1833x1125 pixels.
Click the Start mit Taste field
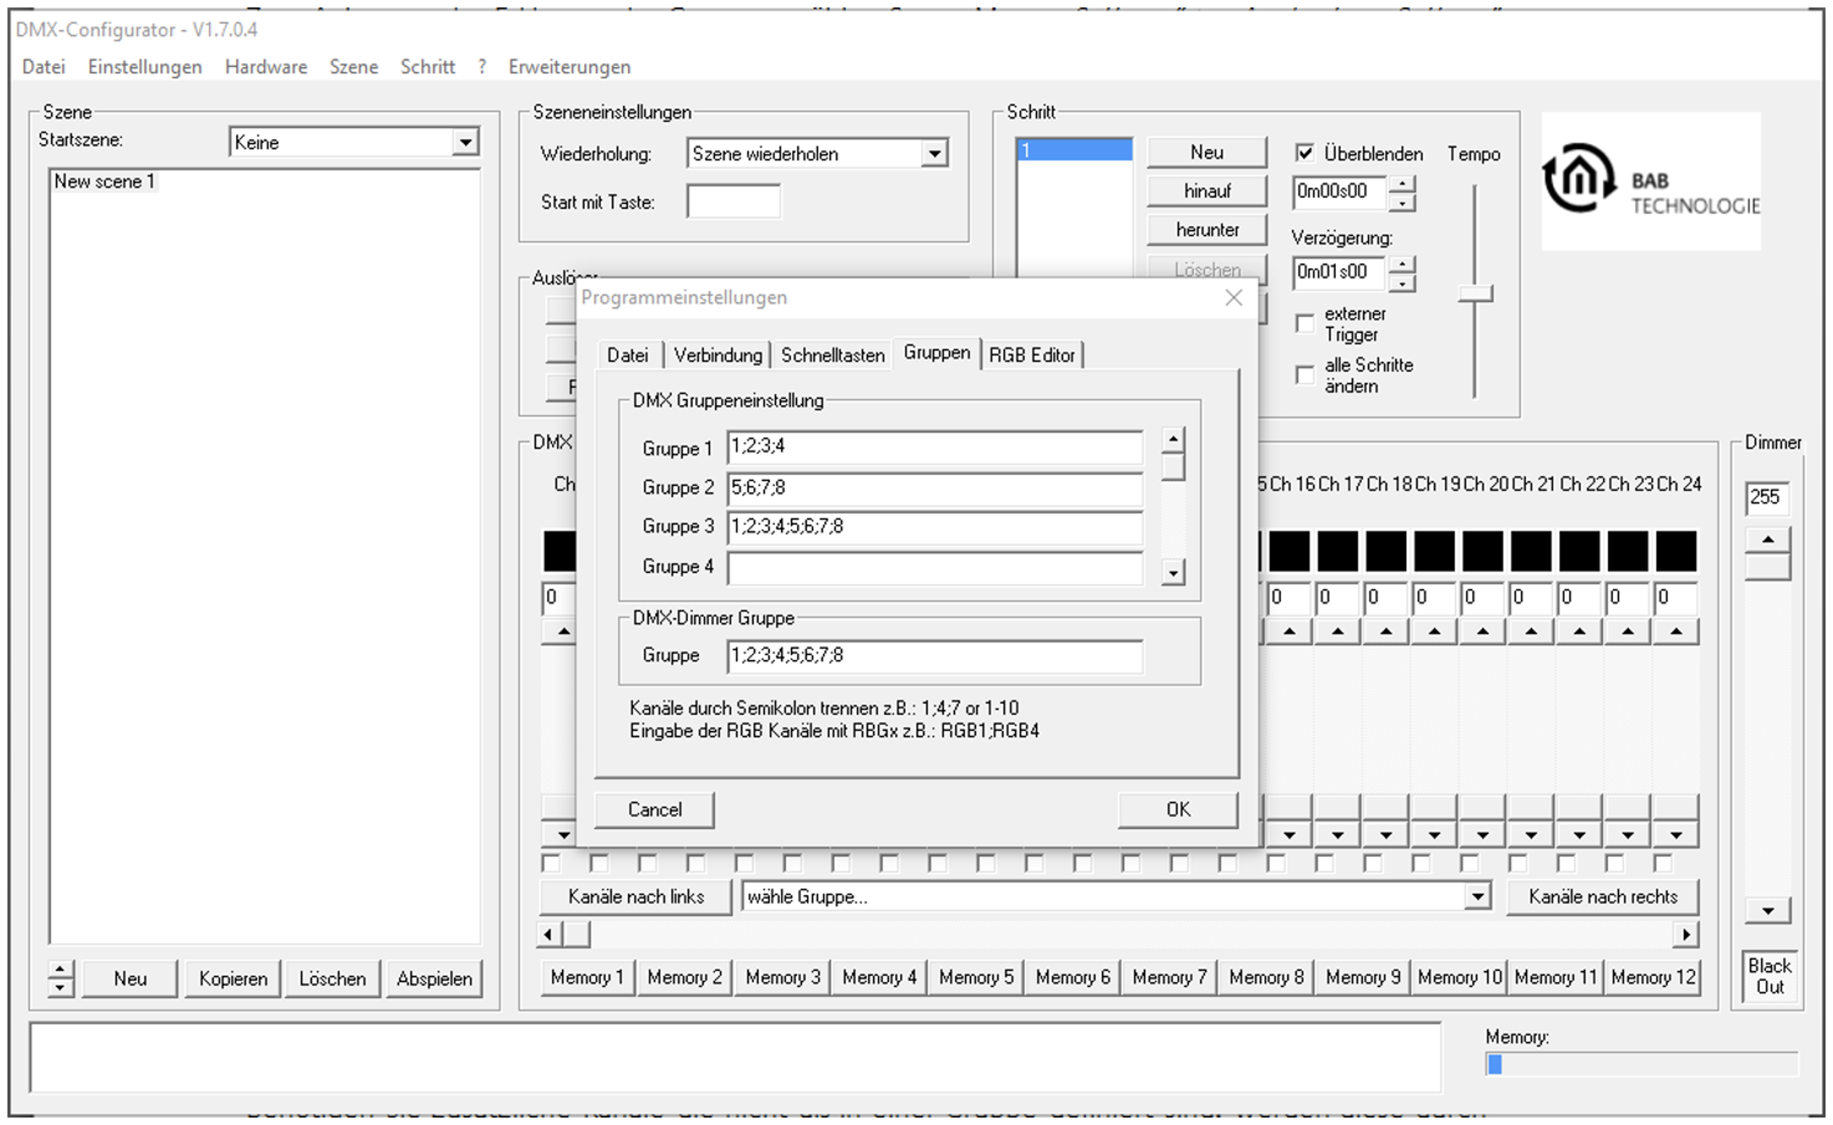[x=734, y=201]
